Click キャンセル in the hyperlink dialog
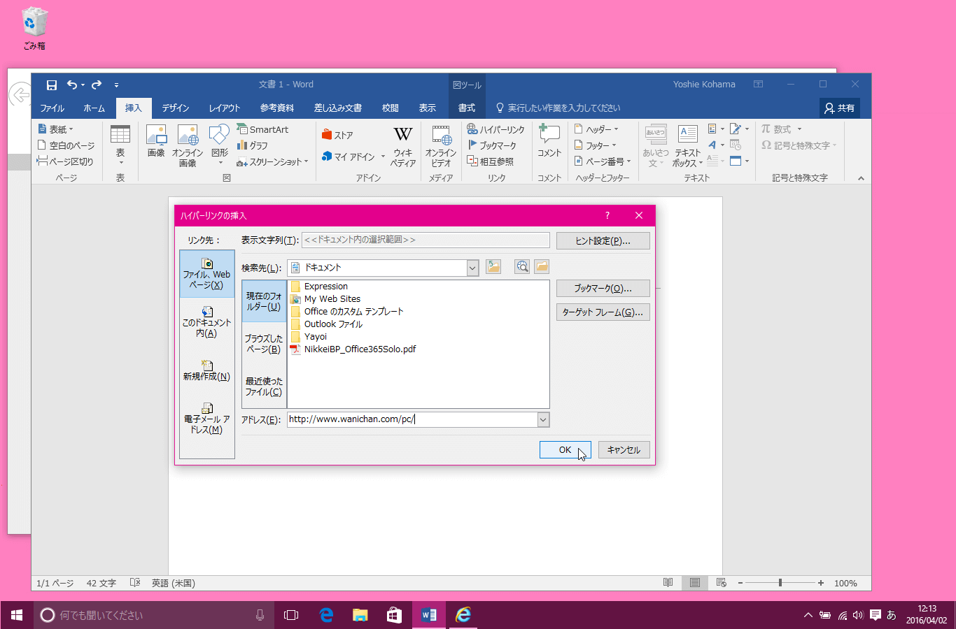The width and height of the screenshot is (956, 629). pyautogui.click(x=624, y=450)
